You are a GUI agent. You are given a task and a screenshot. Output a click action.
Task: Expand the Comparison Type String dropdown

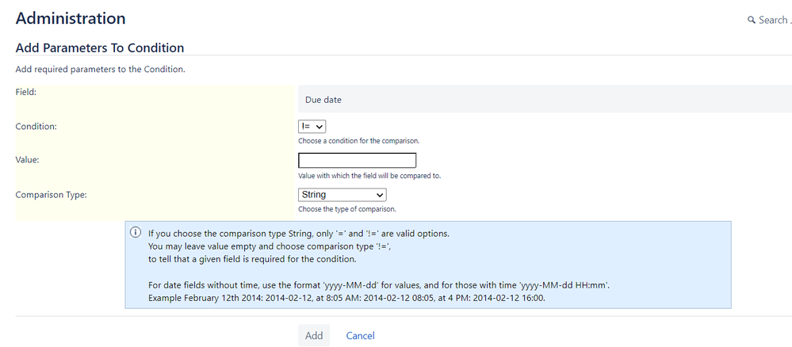[342, 194]
